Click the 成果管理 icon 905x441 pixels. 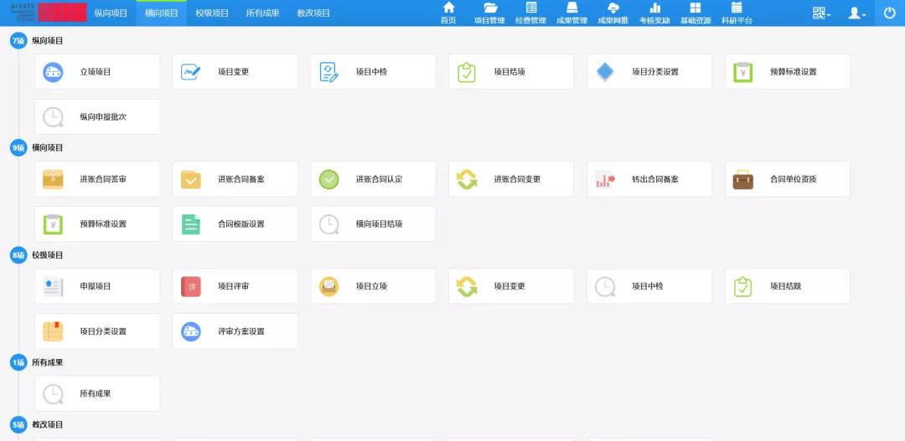click(571, 8)
